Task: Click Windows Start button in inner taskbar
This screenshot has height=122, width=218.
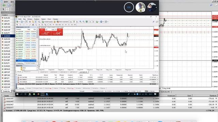Action: (17, 94)
